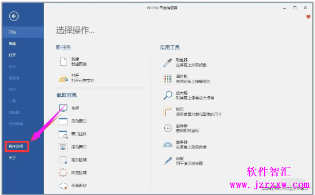Click the 矩形区域 label
The image size is (315, 195).
coord(79,160)
